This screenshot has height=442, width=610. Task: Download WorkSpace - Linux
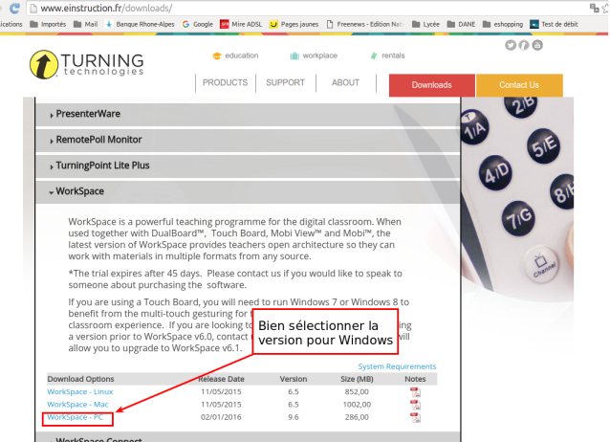[x=80, y=391]
